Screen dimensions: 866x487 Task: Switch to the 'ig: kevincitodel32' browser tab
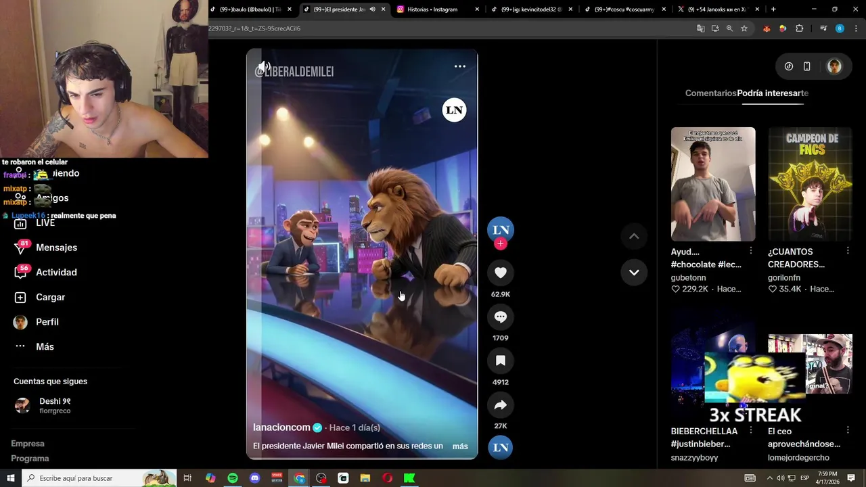tap(531, 9)
